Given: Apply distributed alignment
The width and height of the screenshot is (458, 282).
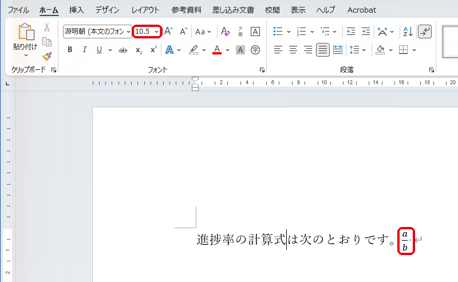Looking at the screenshot, I should [x=338, y=50].
